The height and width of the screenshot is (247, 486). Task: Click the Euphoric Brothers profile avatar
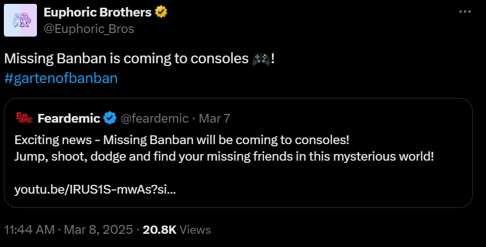click(x=20, y=20)
